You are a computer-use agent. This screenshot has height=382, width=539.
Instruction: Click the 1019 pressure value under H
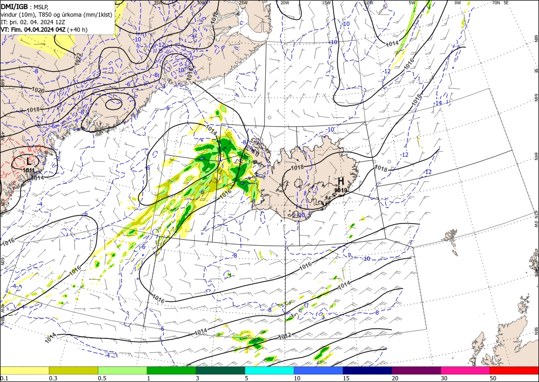(x=341, y=190)
